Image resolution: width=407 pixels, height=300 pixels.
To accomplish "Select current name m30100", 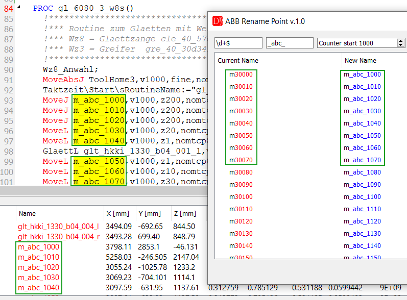I will coord(241,197).
